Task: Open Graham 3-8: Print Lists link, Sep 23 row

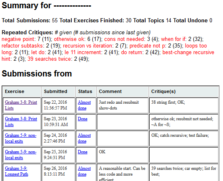Action: pos(21,121)
